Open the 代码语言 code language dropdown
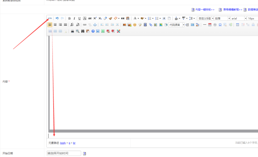Viewport: 258px width, 157px height. click(176, 25)
